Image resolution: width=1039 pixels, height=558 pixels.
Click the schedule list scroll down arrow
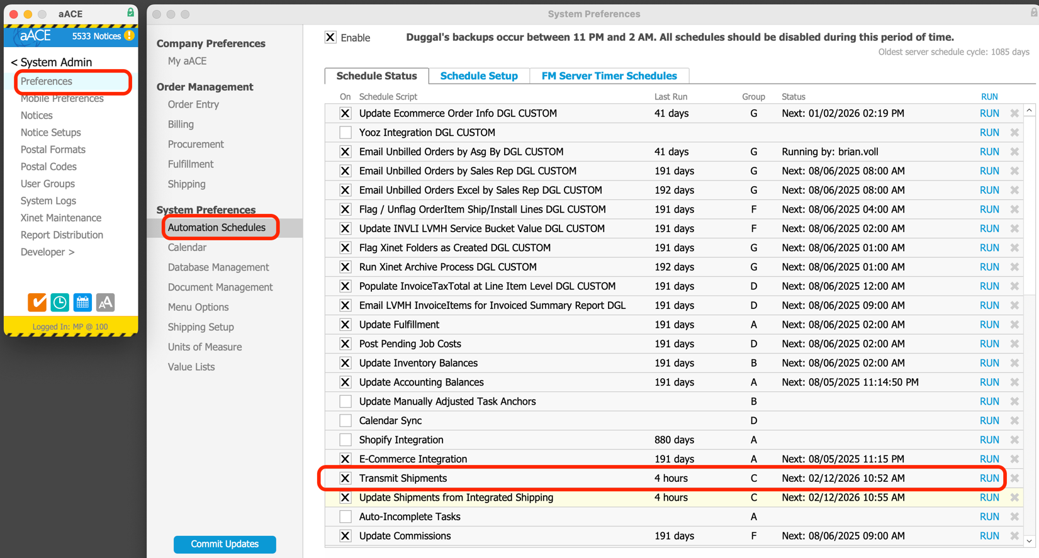pyautogui.click(x=1029, y=540)
